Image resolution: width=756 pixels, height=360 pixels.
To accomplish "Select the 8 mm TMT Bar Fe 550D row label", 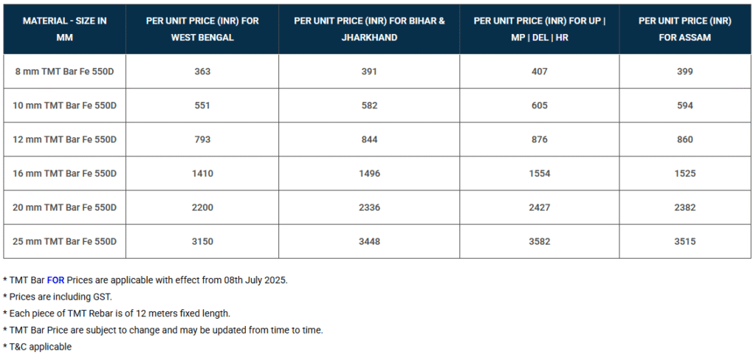I will [x=65, y=72].
